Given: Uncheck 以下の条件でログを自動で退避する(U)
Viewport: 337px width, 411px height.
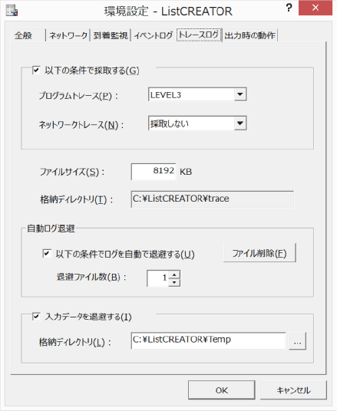Looking at the screenshot, I should 47,254.
